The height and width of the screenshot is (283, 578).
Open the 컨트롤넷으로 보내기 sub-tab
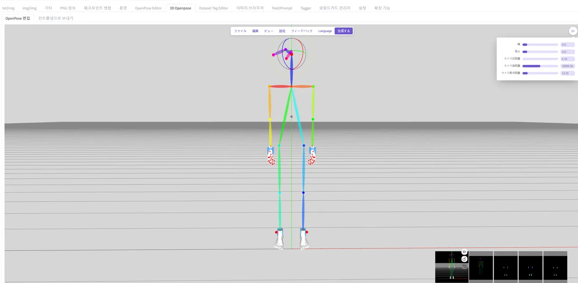[56, 19]
